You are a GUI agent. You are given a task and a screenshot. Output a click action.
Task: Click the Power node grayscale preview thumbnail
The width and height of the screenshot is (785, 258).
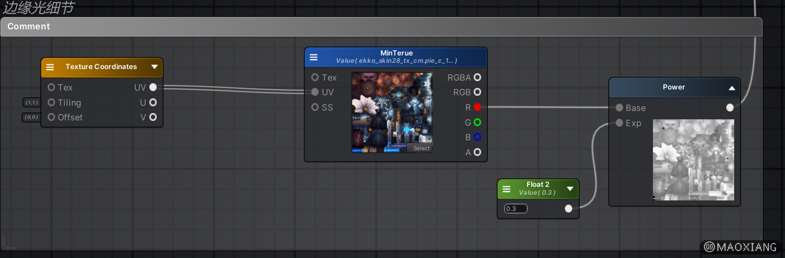(693, 160)
